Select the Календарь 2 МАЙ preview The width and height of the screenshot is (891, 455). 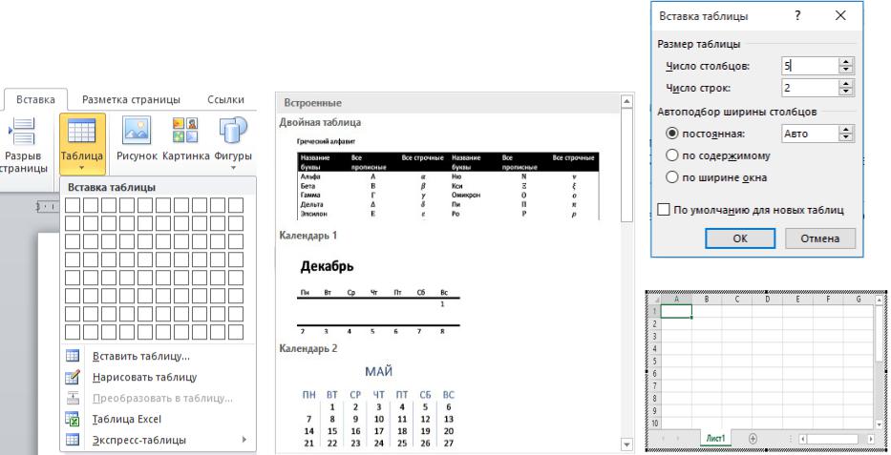(378, 406)
